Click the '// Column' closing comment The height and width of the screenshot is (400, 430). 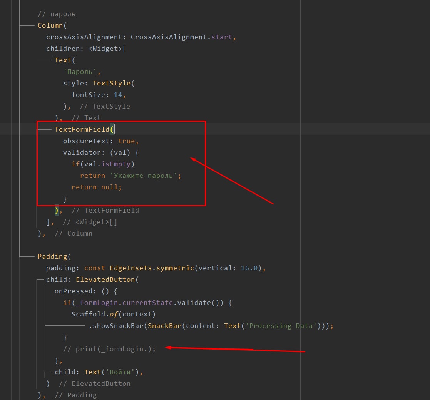pos(74,233)
